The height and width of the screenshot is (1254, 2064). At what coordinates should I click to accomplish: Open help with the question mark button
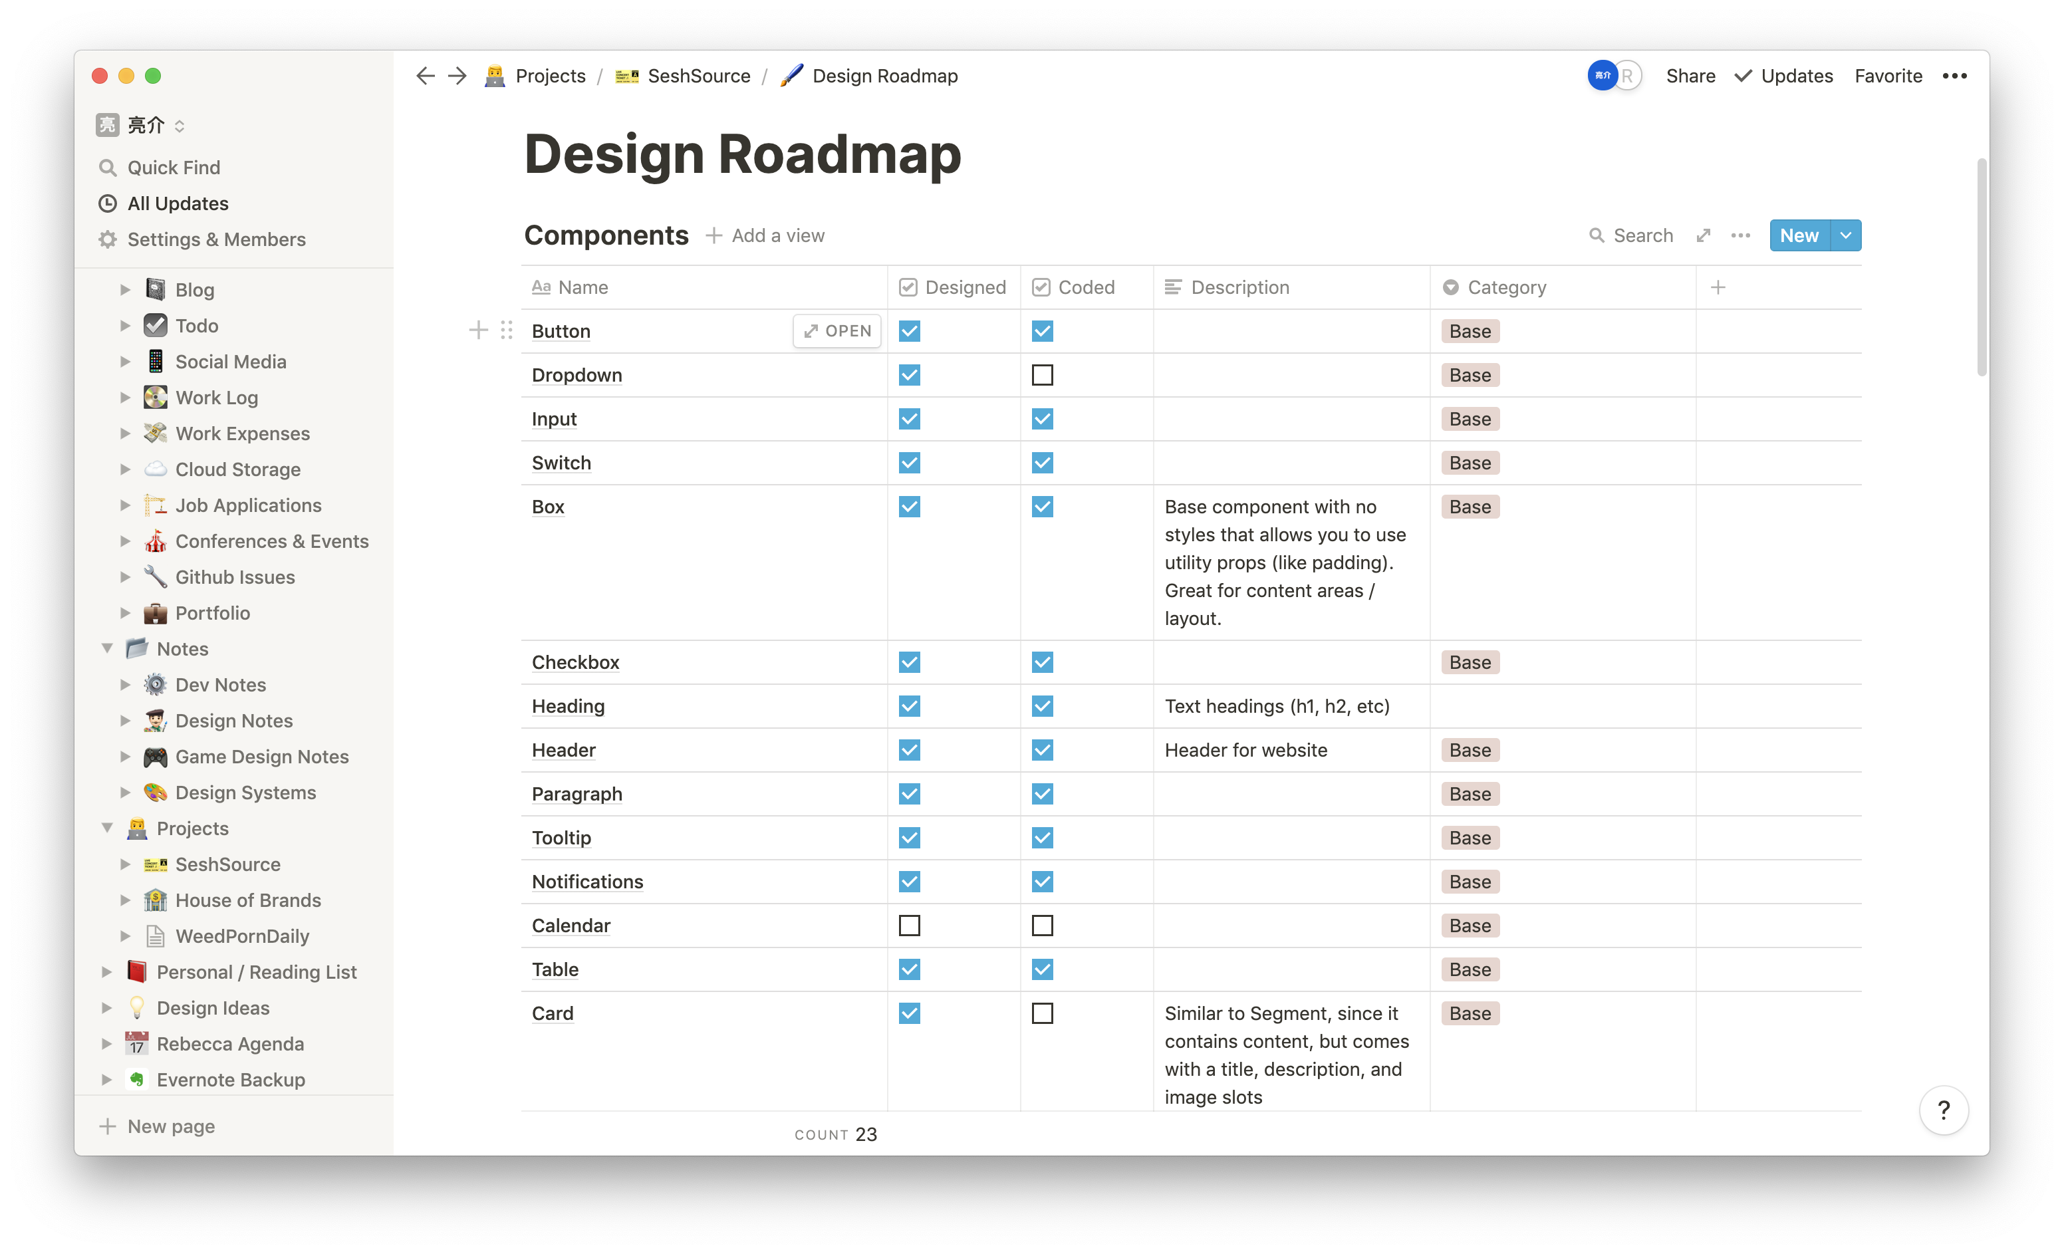coord(1944,1109)
